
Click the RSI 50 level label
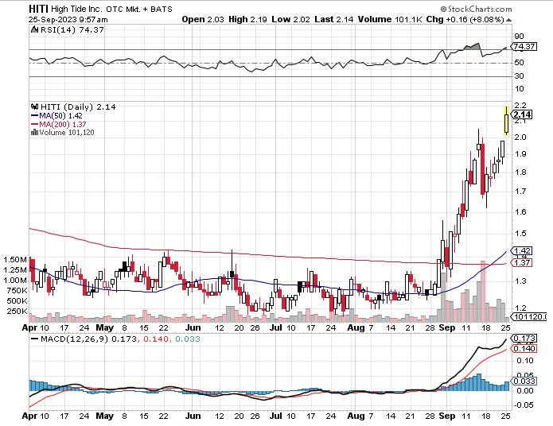click(519, 62)
